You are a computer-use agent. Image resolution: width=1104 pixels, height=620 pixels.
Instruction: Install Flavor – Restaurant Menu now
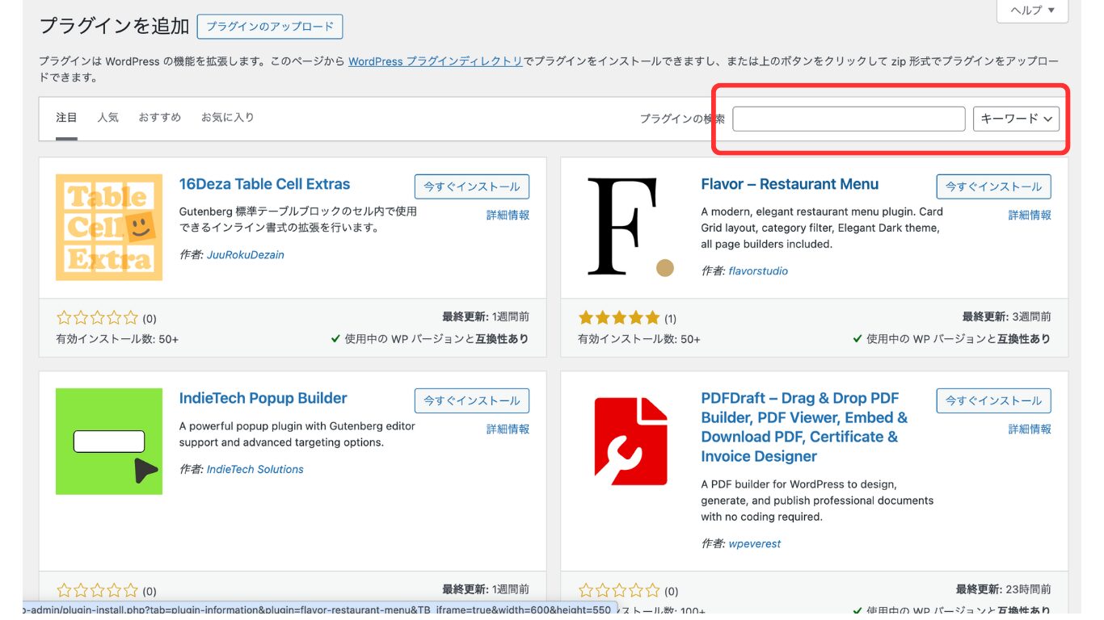point(994,186)
